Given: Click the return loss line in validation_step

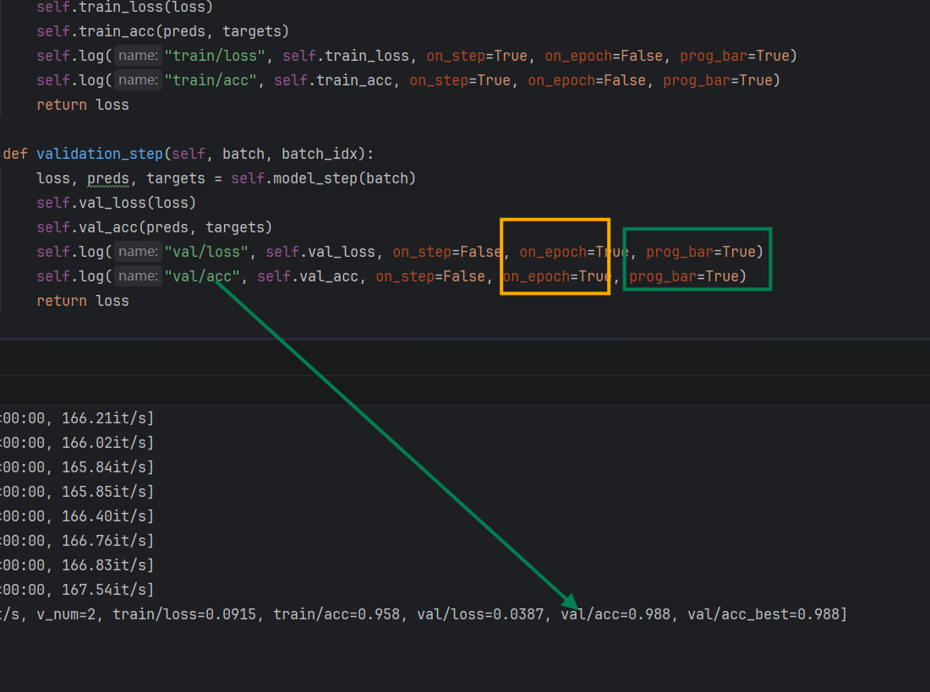Looking at the screenshot, I should click(x=83, y=302).
